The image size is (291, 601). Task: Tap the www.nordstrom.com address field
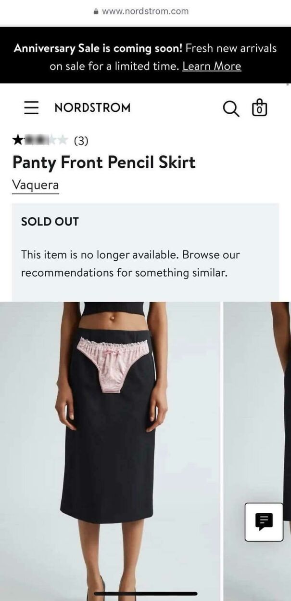[x=145, y=11]
